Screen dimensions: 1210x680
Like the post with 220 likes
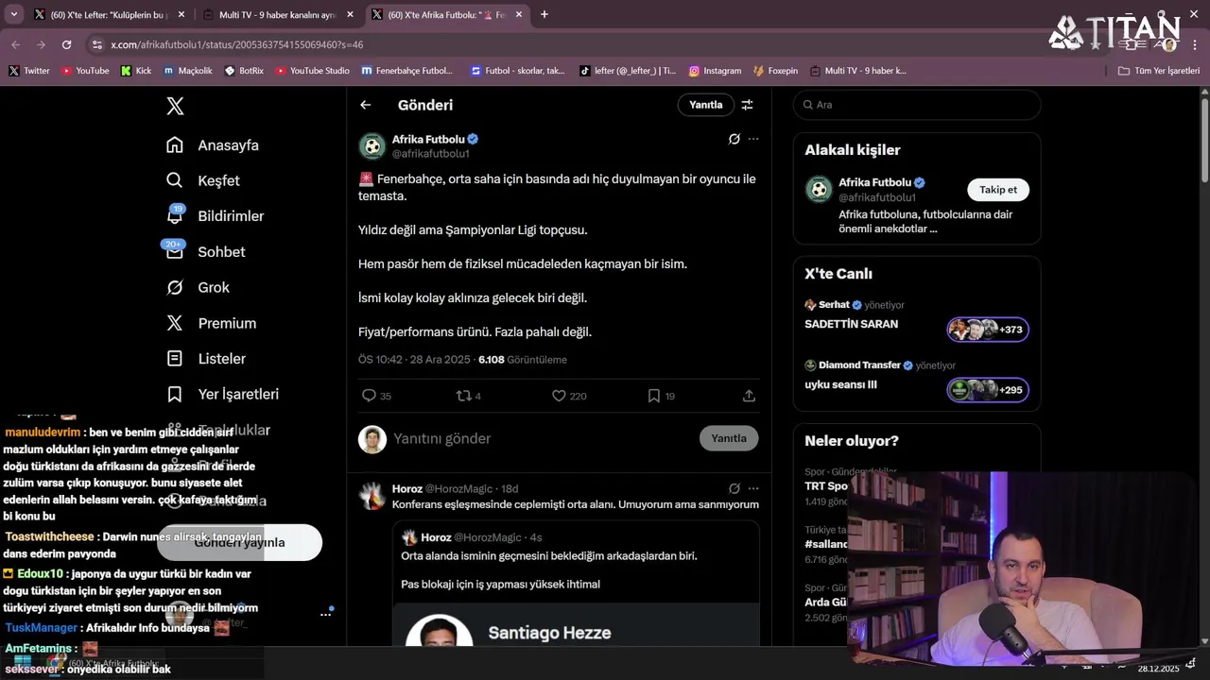569,396
